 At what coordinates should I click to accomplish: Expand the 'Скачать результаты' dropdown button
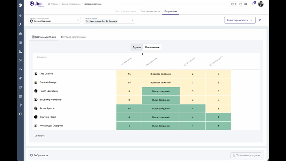[240, 20]
